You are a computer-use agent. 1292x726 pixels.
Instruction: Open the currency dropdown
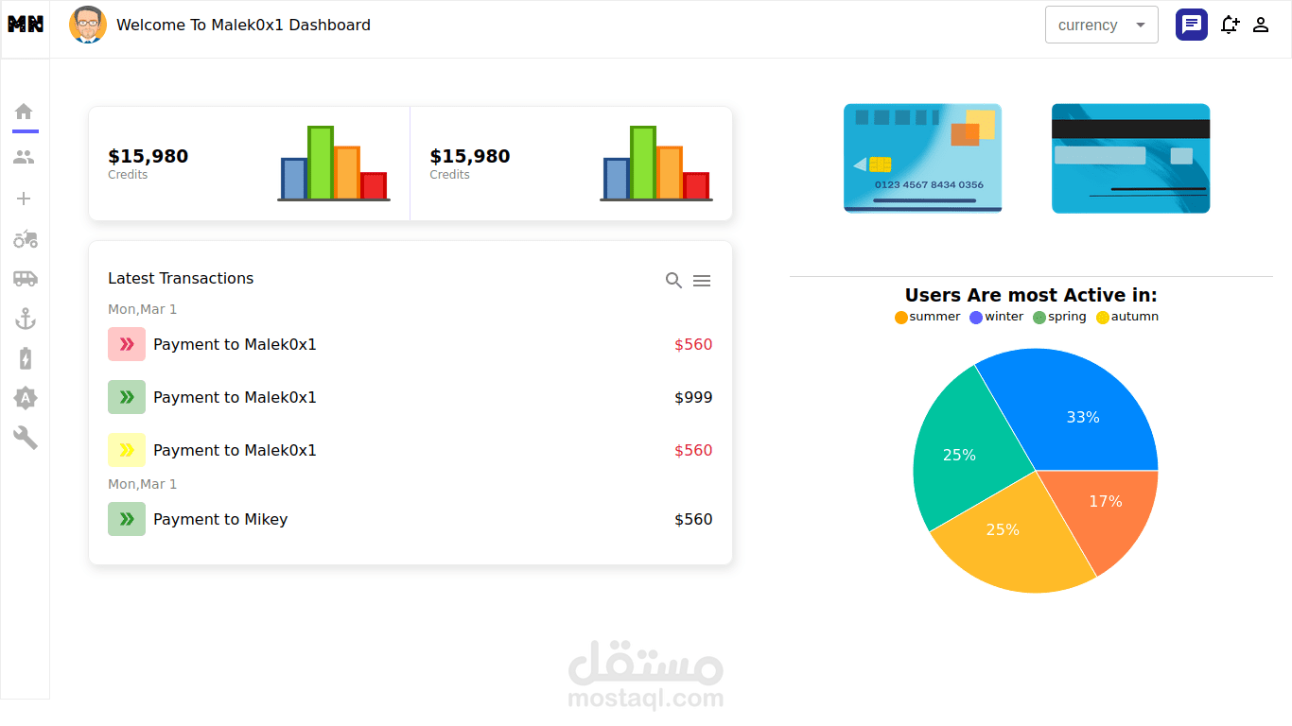(x=1101, y=25)
